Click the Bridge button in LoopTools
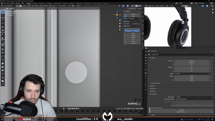The width and height of the screenshot is (215, 121). (133, 14)
